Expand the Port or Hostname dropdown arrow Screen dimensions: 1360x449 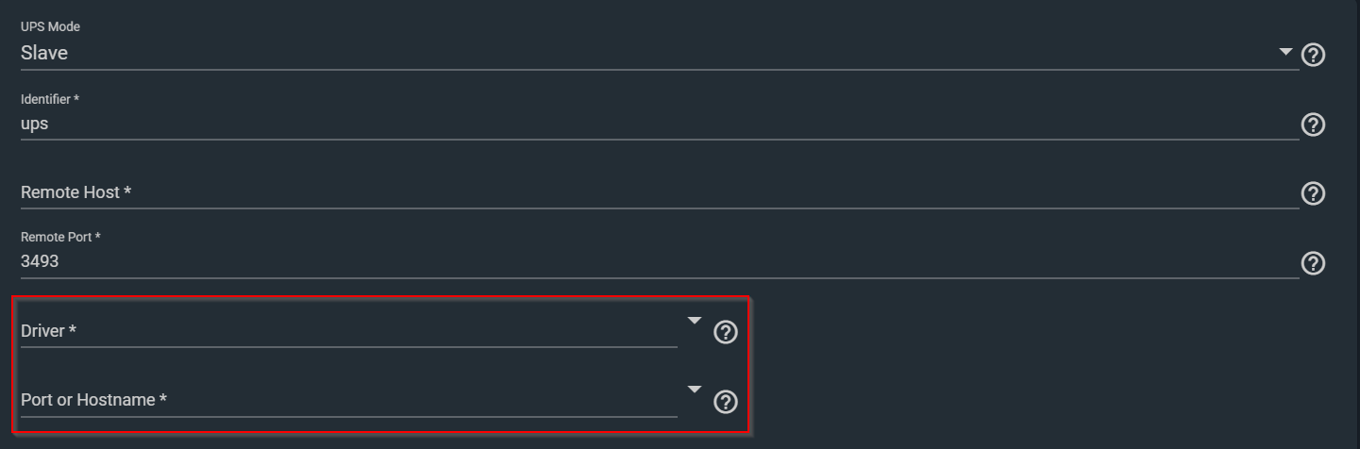695,390
